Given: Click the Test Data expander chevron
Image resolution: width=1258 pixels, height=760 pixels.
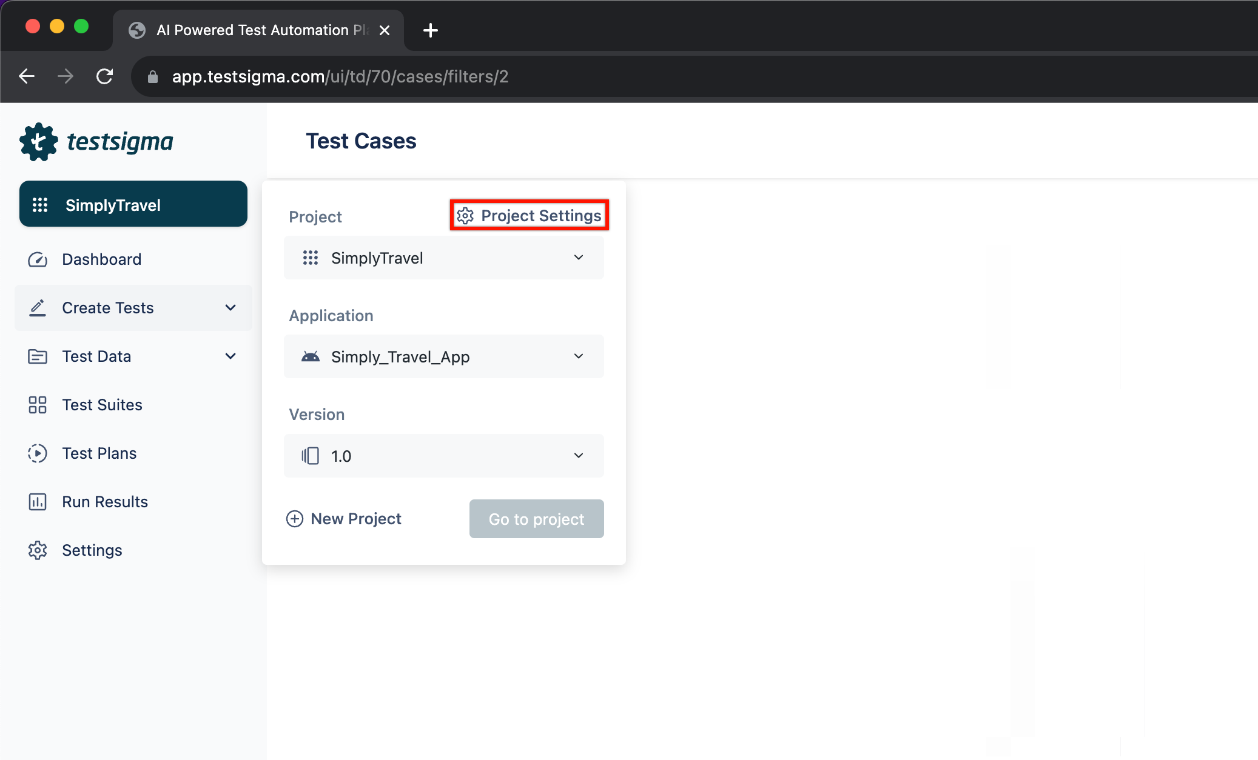Looking at the screenshot, I should coord(232,356).
